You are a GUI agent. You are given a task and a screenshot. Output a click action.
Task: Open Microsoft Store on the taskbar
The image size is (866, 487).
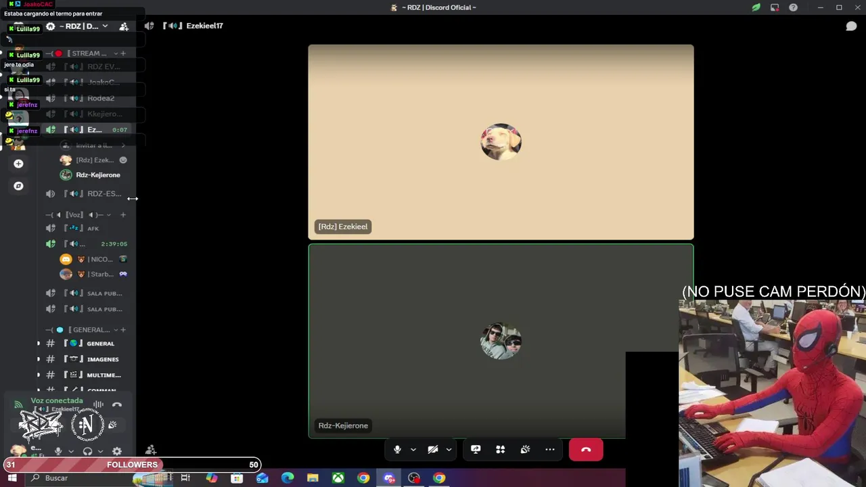(x=237, y=478)
